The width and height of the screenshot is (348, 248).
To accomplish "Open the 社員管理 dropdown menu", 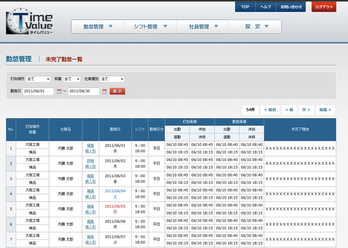I will click(x=203, y=26).
